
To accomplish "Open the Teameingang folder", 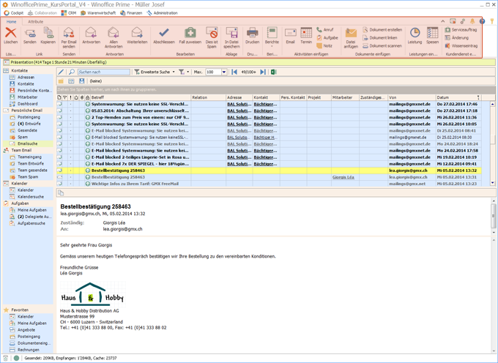I will [29, 157].
